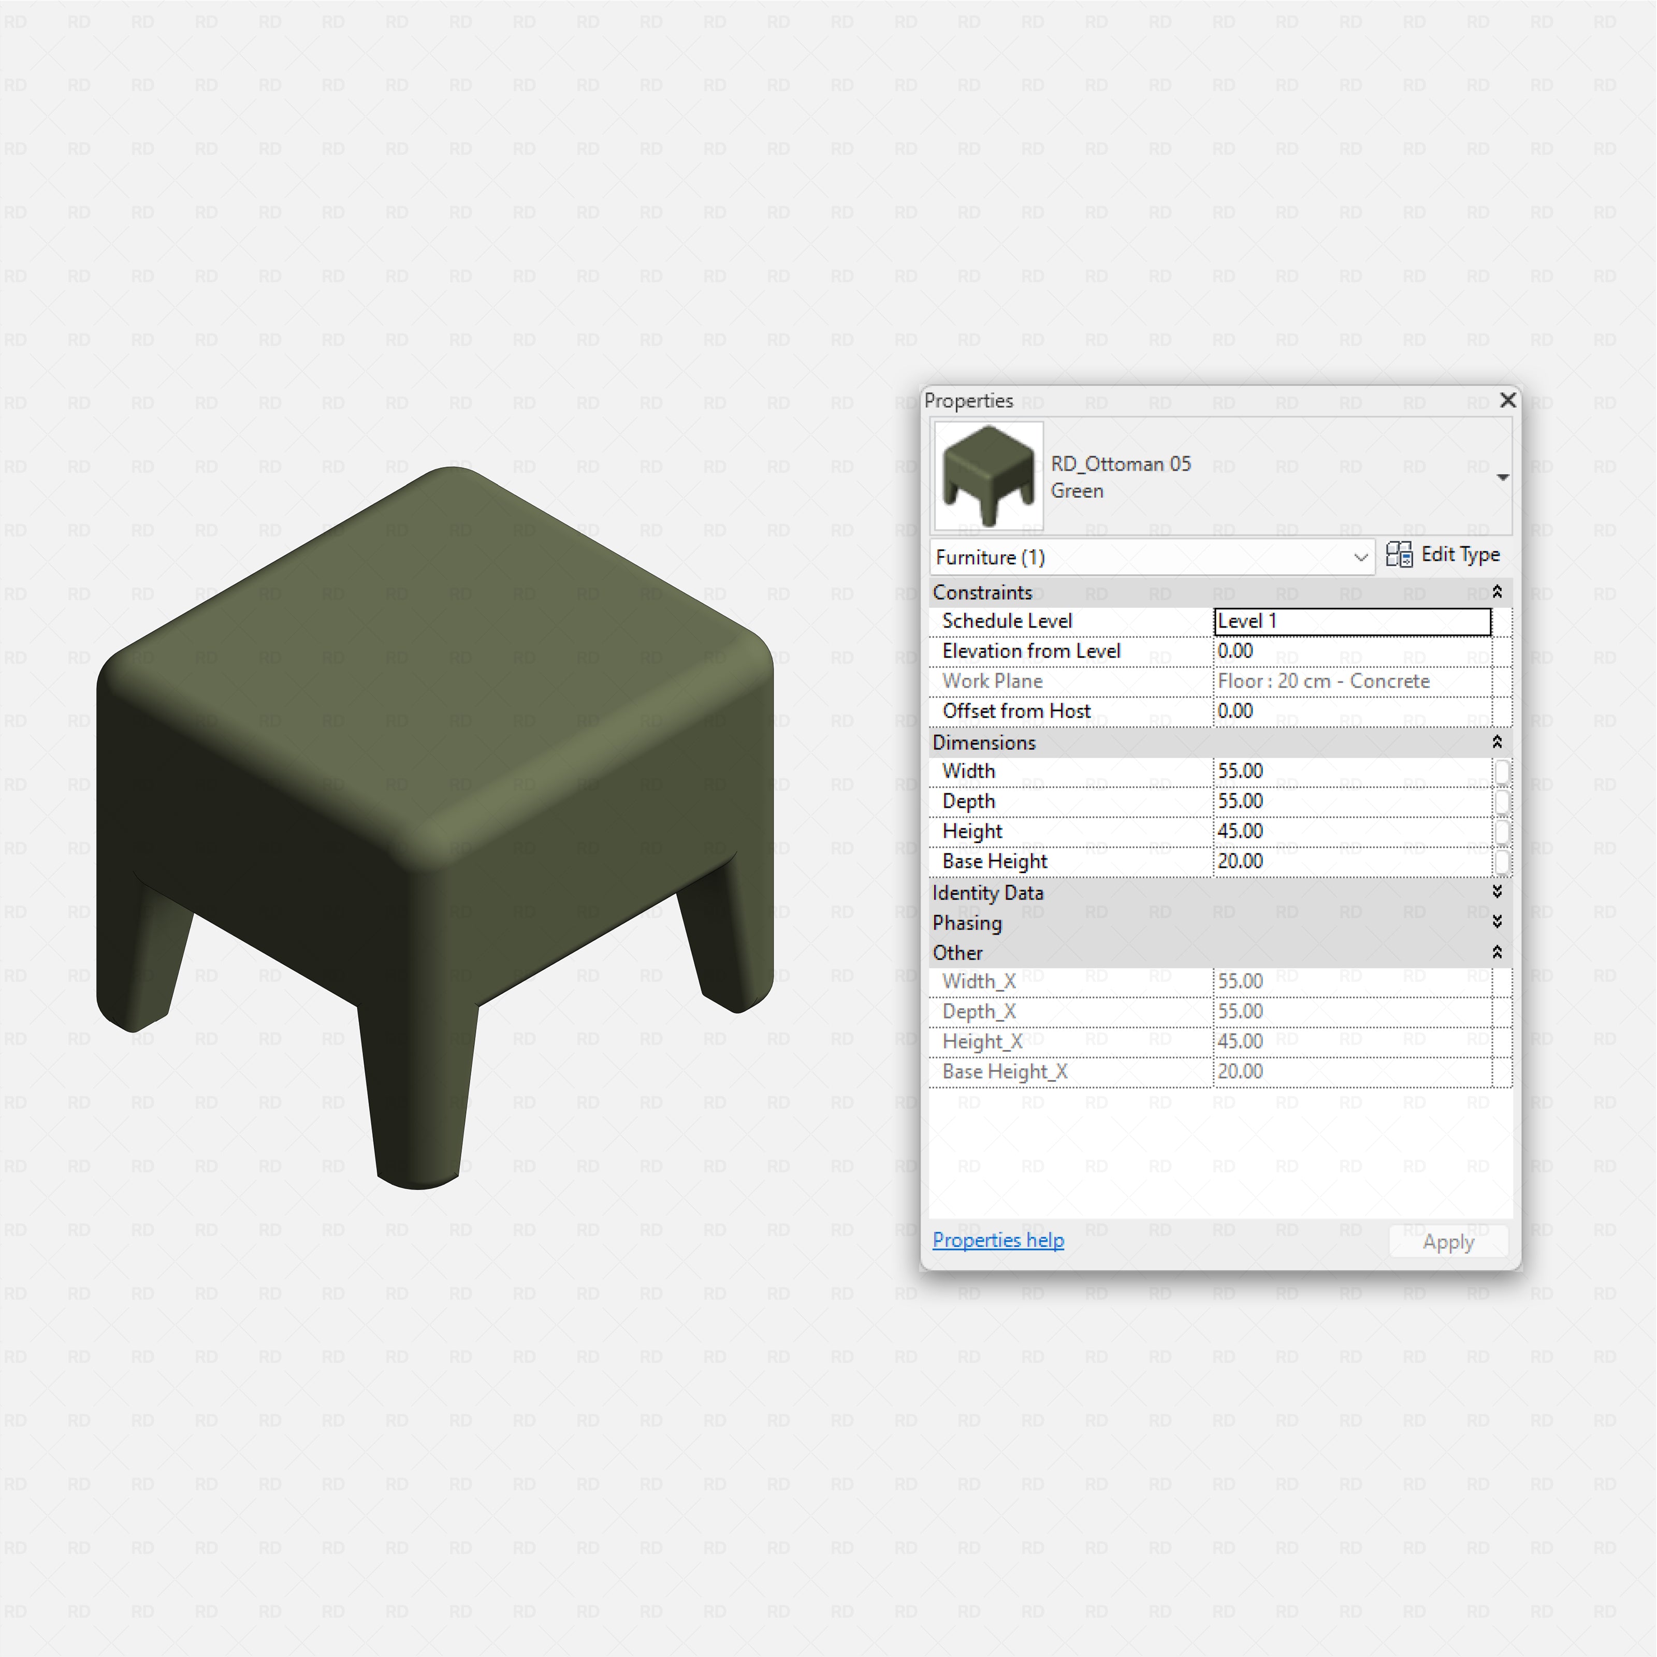Open the type selector dropdown arrow
1657x1657 pixels.
pyautogui.click(x=1504, y=477)
